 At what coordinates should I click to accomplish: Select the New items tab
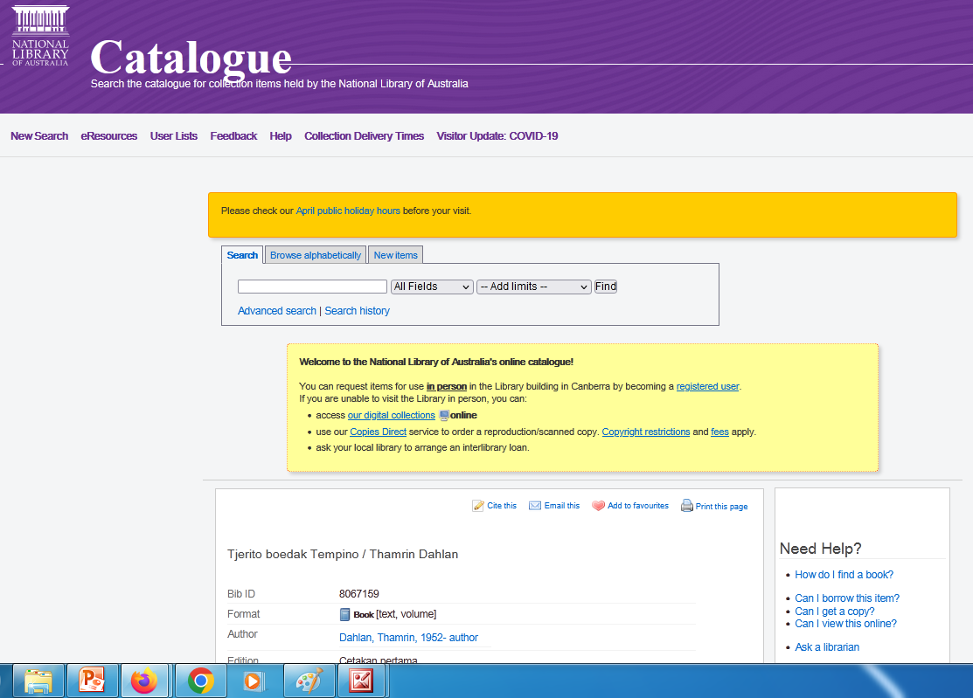click(x=395, y=255)
